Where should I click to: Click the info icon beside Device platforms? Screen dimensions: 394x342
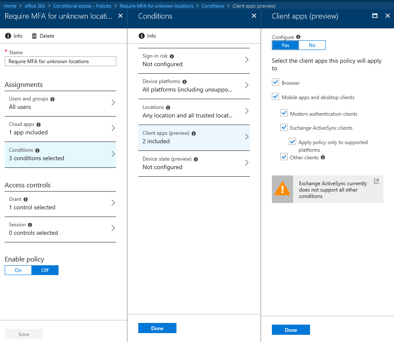click(184, 82)
